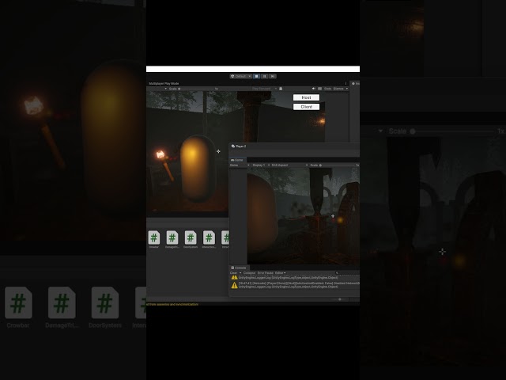Select the first warning log entry
This screenshot has width=506, height=380.
pos(295,278)
